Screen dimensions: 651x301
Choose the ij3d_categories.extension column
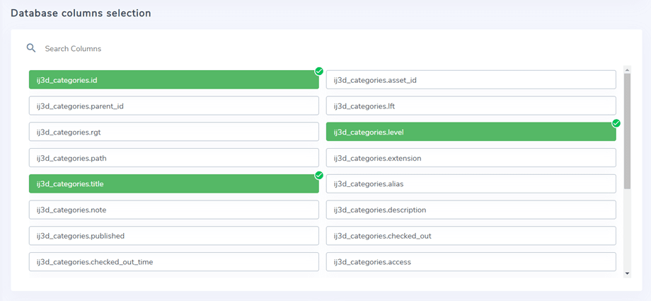pyautogui.click(x=471, y=158)
